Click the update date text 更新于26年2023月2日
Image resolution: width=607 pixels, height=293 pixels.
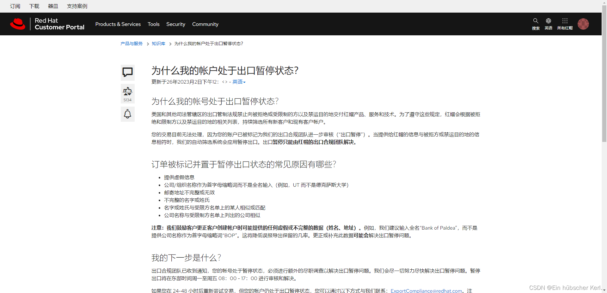pyautogui.click(x=176, y=82)
